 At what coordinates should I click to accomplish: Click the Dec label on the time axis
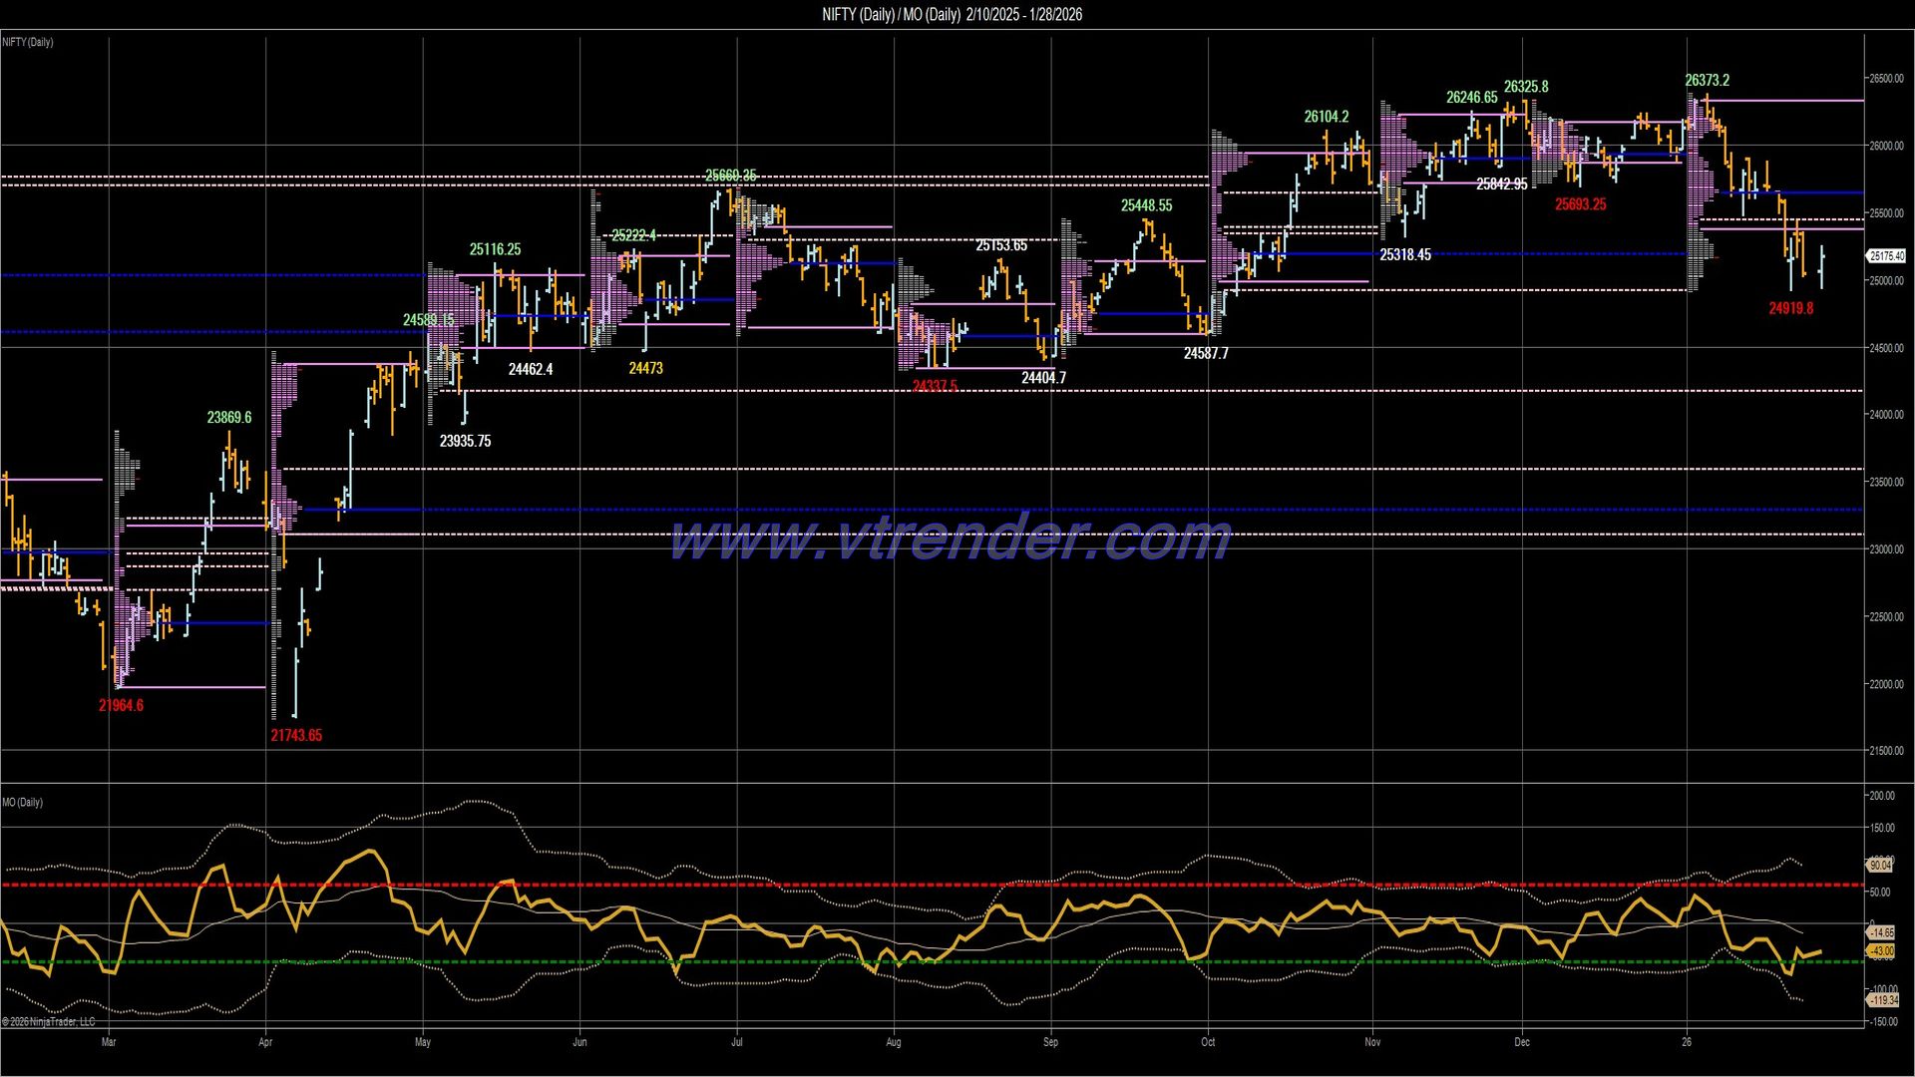tap(1522, 1041)
